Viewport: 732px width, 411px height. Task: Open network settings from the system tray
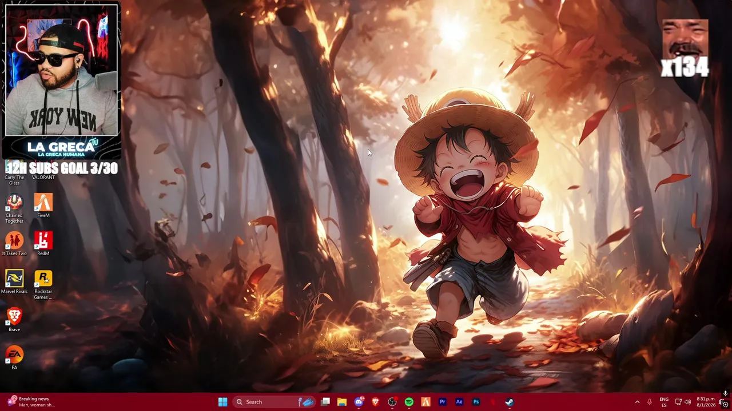(678, 402)
